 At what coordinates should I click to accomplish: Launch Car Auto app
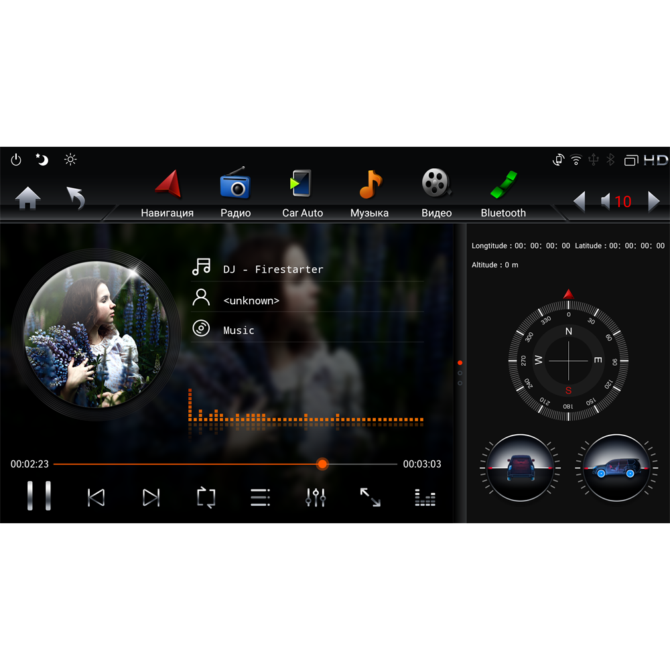303,193
